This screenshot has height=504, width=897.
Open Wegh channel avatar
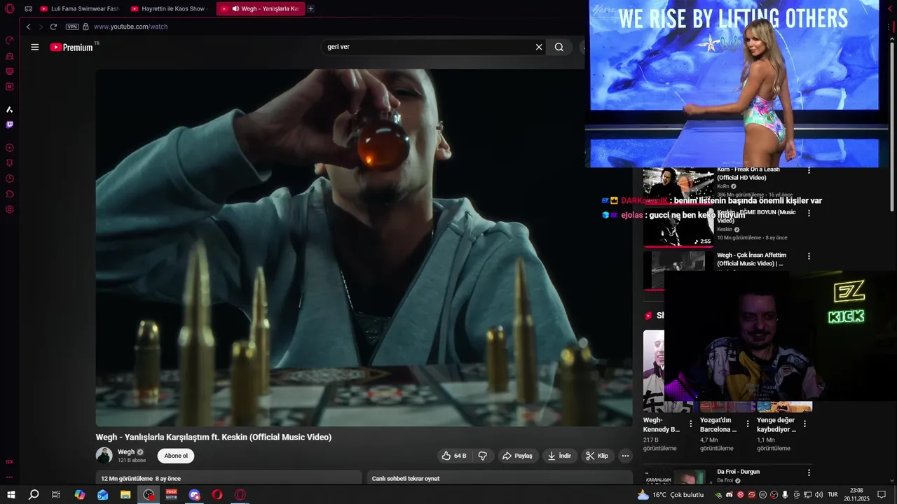tap(104, 455)
